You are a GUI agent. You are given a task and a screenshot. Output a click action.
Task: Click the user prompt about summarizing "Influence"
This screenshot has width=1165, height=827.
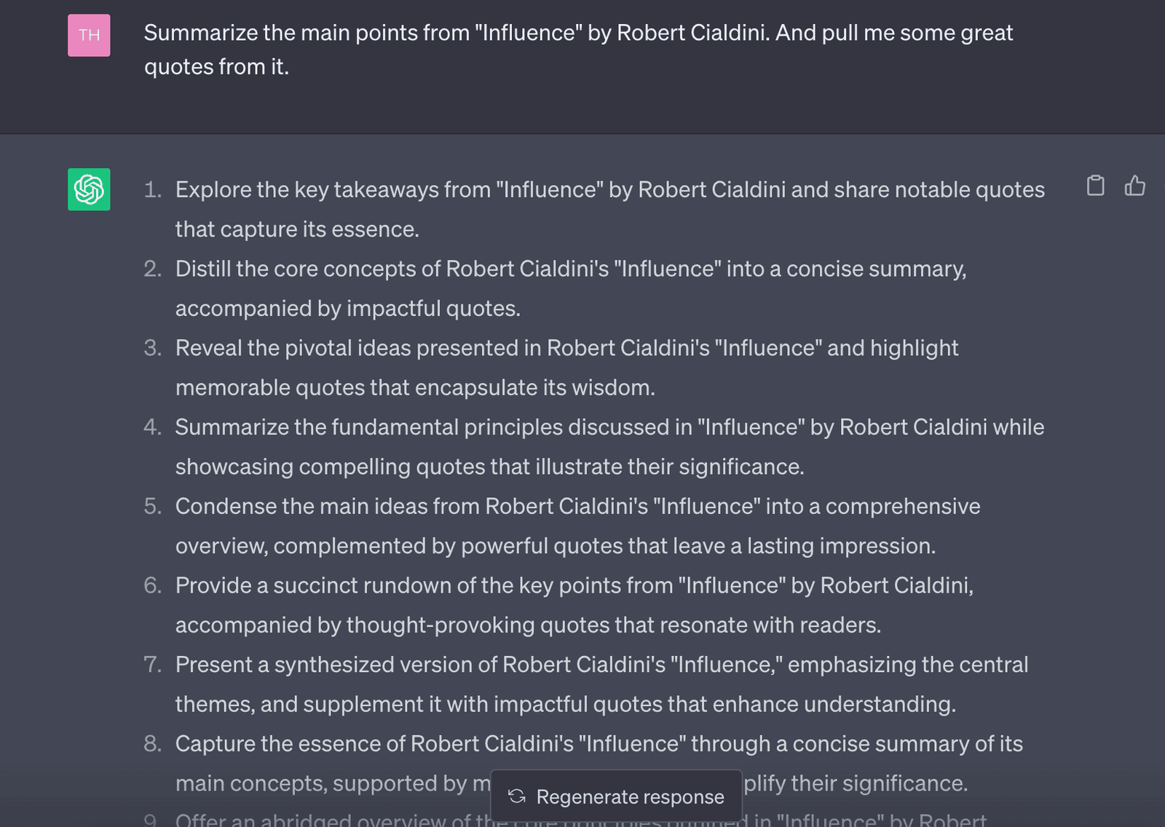click(578, 50)
